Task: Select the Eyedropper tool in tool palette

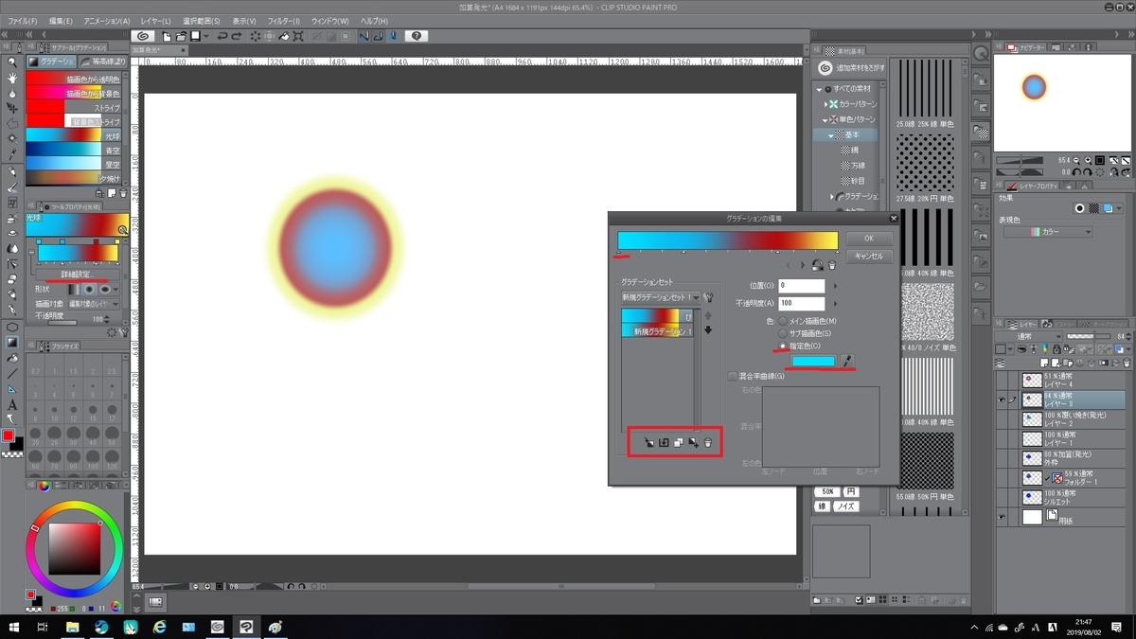Action: click(12, 154)
